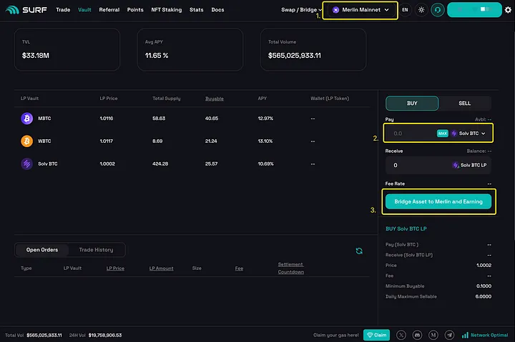The image size is (515, 342).
Task: Open settings gear icon
Action: tap(508, 10)
